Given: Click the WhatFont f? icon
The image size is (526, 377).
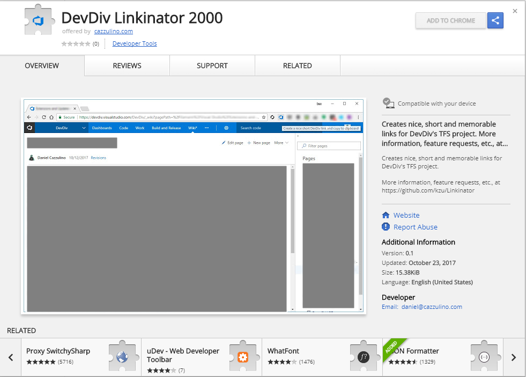Looking at the screenshot, I should click(x=364, y=357).
